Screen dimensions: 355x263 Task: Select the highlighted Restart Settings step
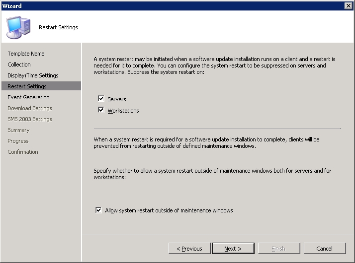(x=41, y=86)
